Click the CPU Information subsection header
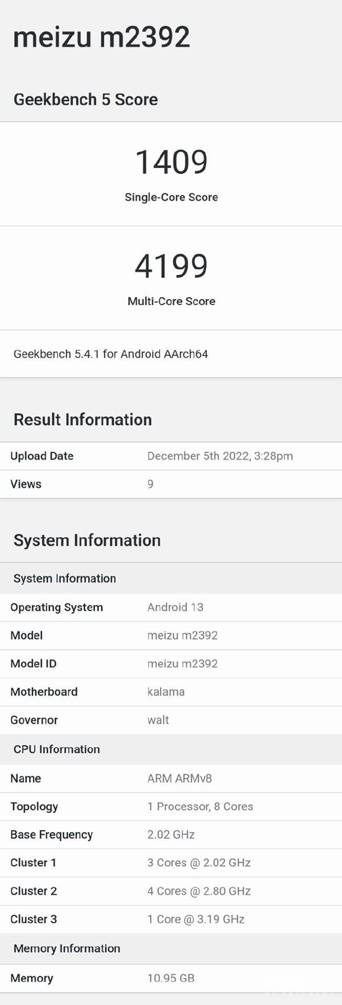Viewport: 342px width, 1005px height. 56,749
